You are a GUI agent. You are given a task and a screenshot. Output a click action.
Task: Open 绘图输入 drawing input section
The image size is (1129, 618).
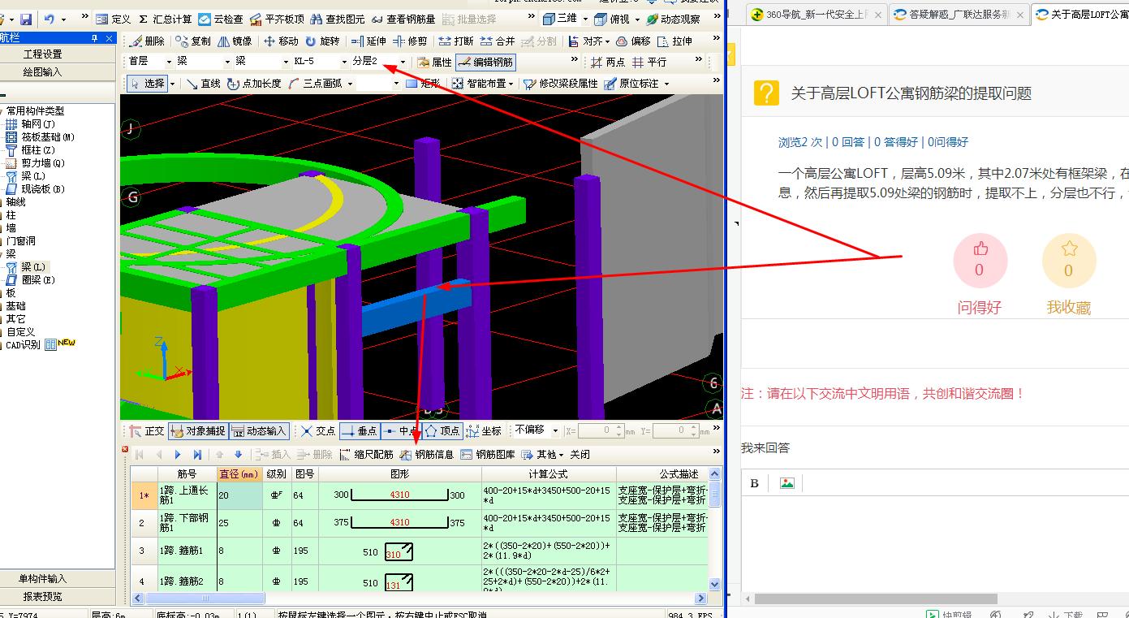[x=42, y=71]
